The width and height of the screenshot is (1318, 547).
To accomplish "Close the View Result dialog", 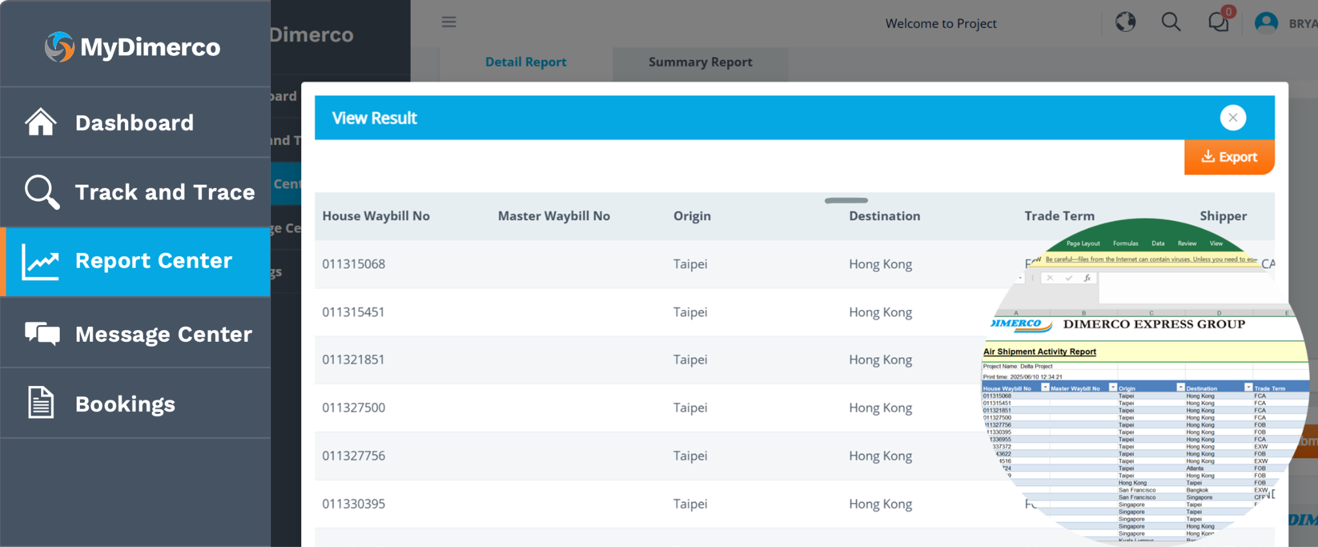I will click(1233, 118).
